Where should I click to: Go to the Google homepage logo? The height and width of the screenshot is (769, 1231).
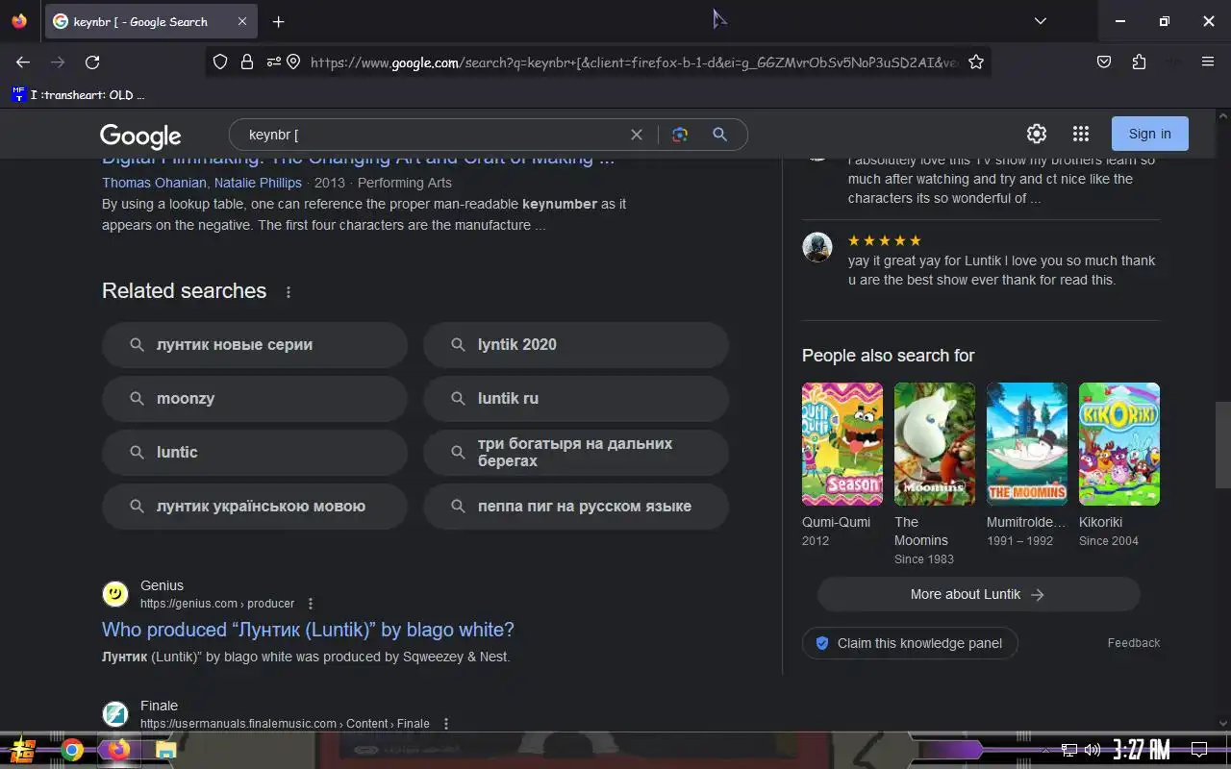[x=140, y=136]
